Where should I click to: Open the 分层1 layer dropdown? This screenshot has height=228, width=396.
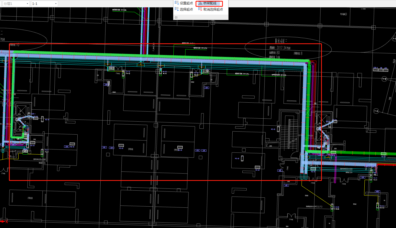pyautogui.click(x=16, y=4)
